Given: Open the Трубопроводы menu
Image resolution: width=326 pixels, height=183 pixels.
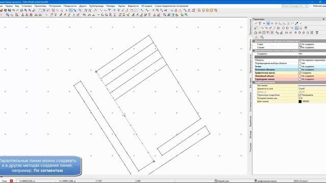Looking at the screenshot, I should pos(96,6).
